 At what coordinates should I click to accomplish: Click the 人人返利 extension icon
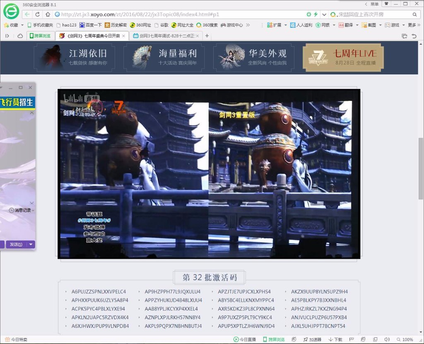click(x=301, y=25)
